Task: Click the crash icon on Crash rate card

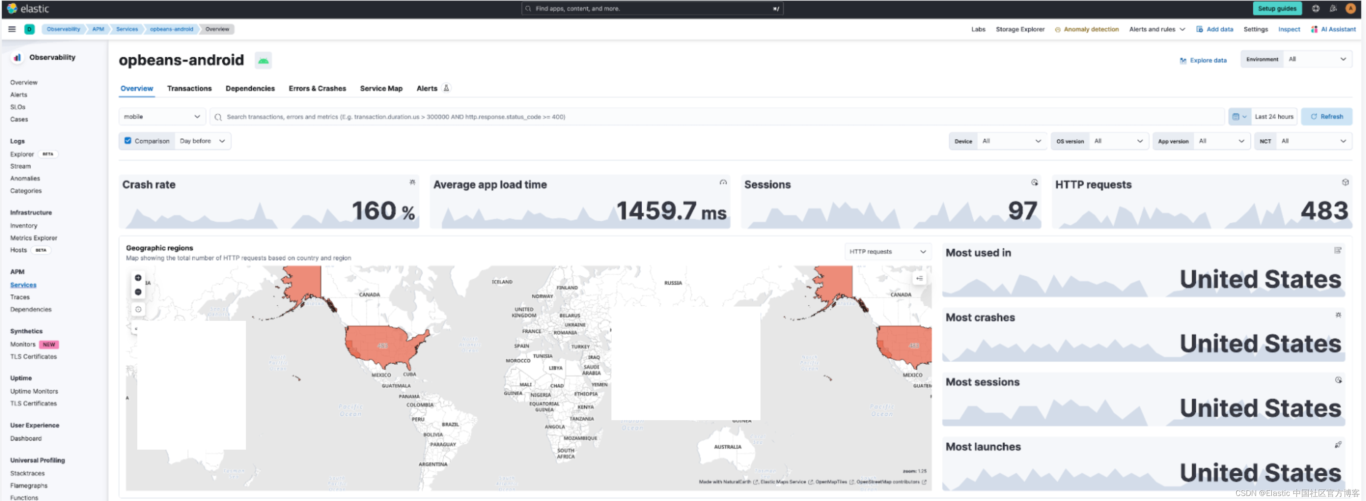Action: [x=413, y=182]
